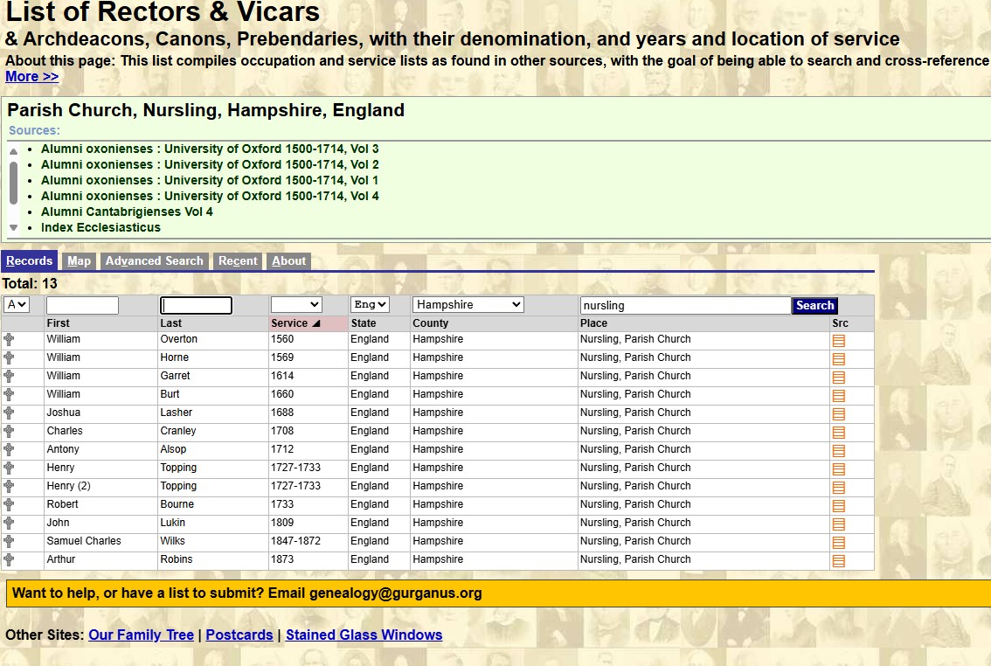Follow the Alumni Cantabrigienses Vol 4 source link

[x=126, y=212]
